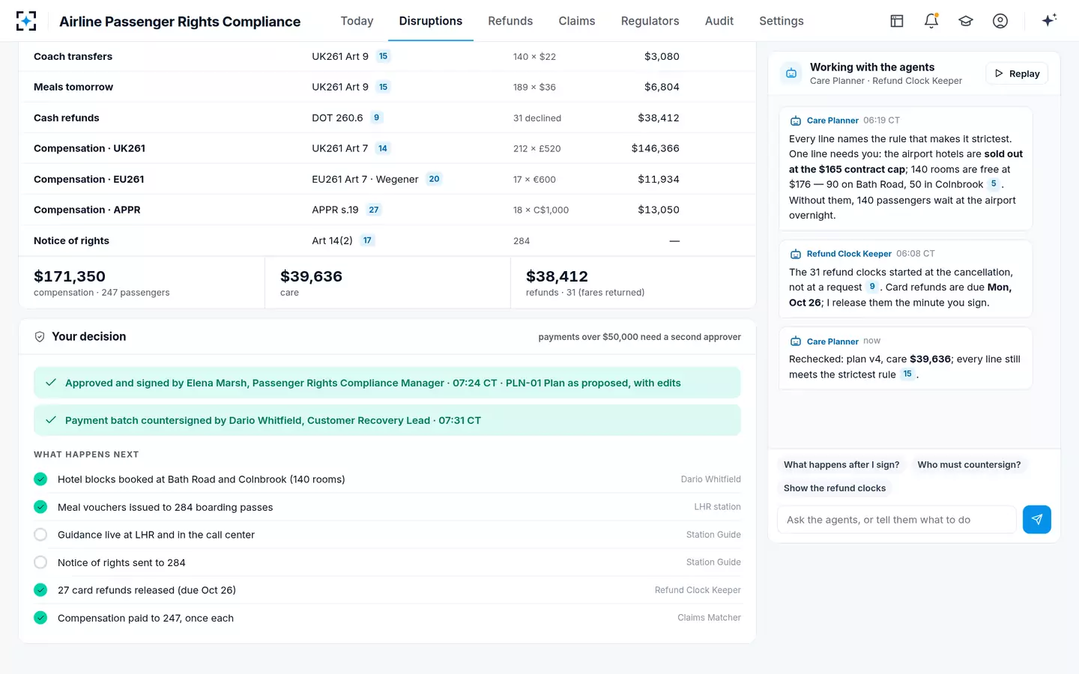This screenshot has width=1079, height=674.
Task: Click the app logo icon
Action: click(26, 21)
